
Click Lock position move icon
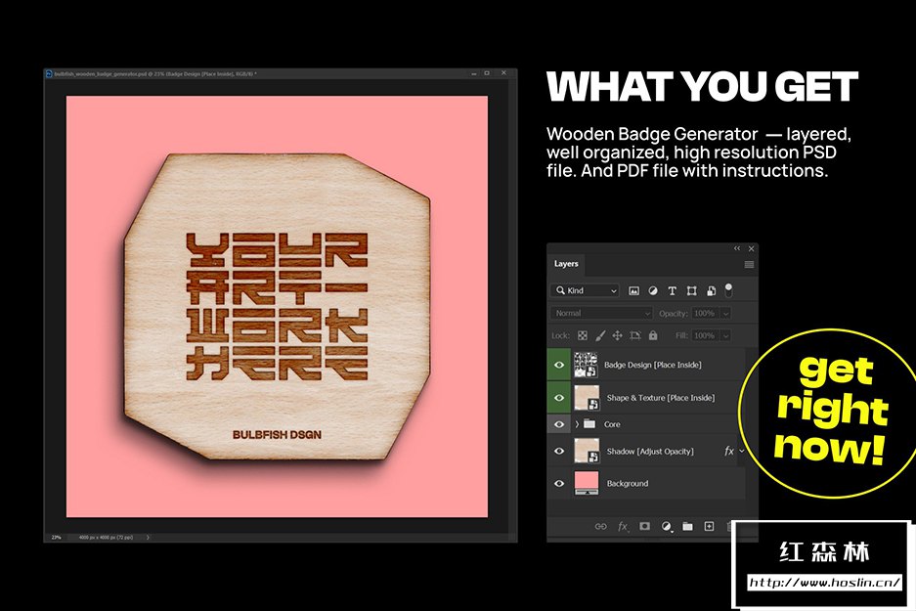coord(617,336)
